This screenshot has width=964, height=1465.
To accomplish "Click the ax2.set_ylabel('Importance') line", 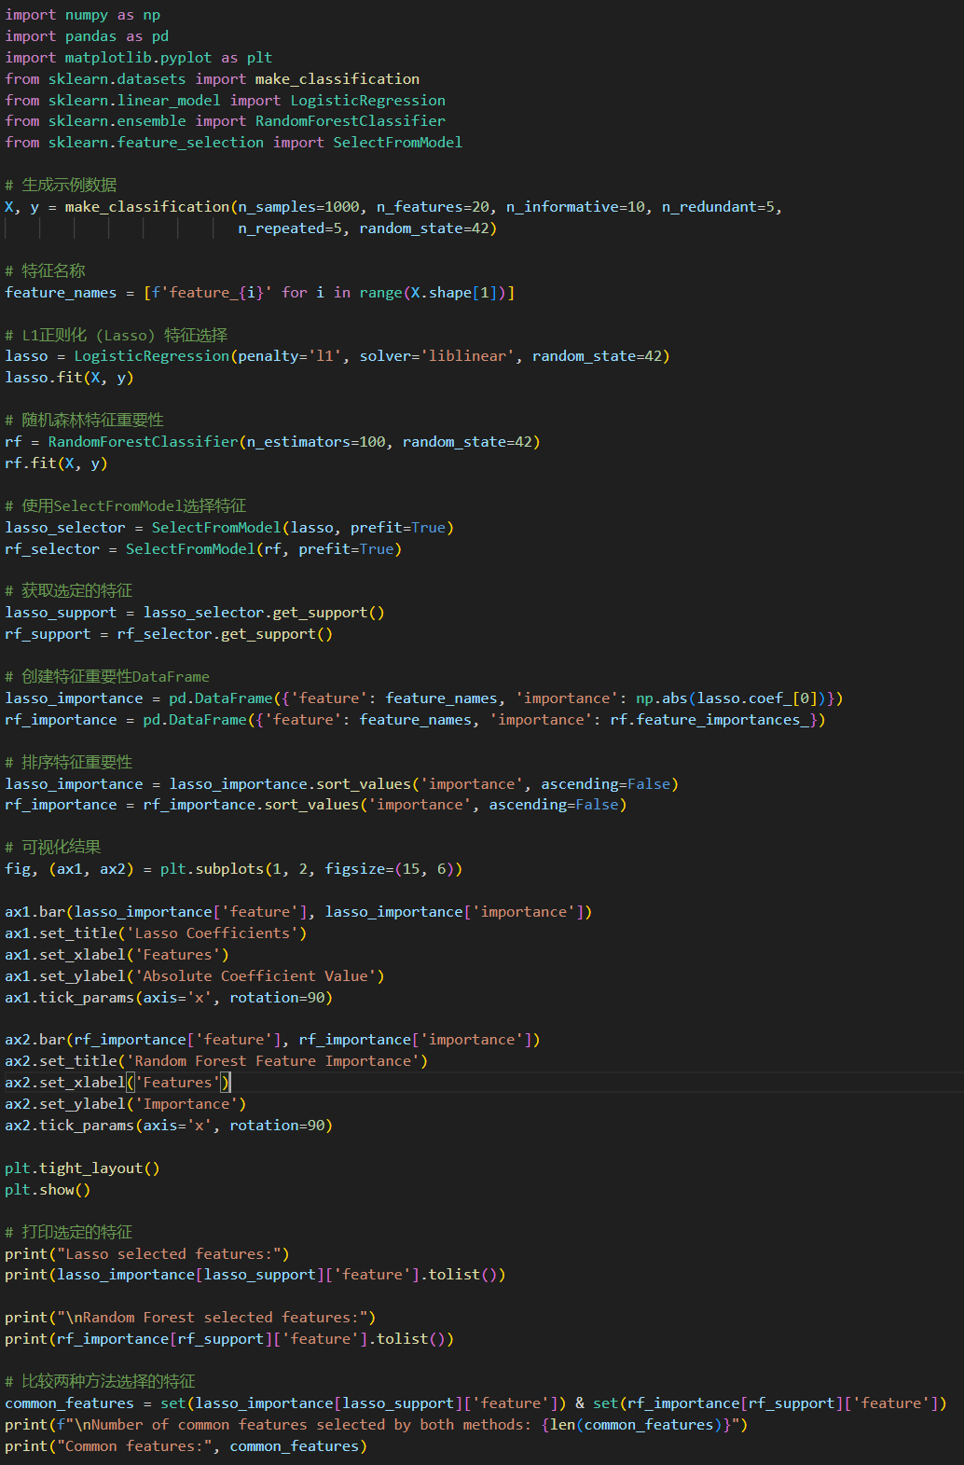I will pos(126,1104).
